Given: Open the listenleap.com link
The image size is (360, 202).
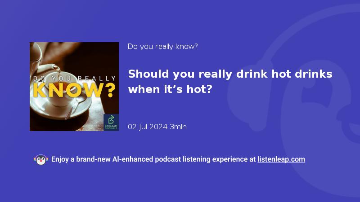Looking at the screenshot, I should click(x=281, y=159).
